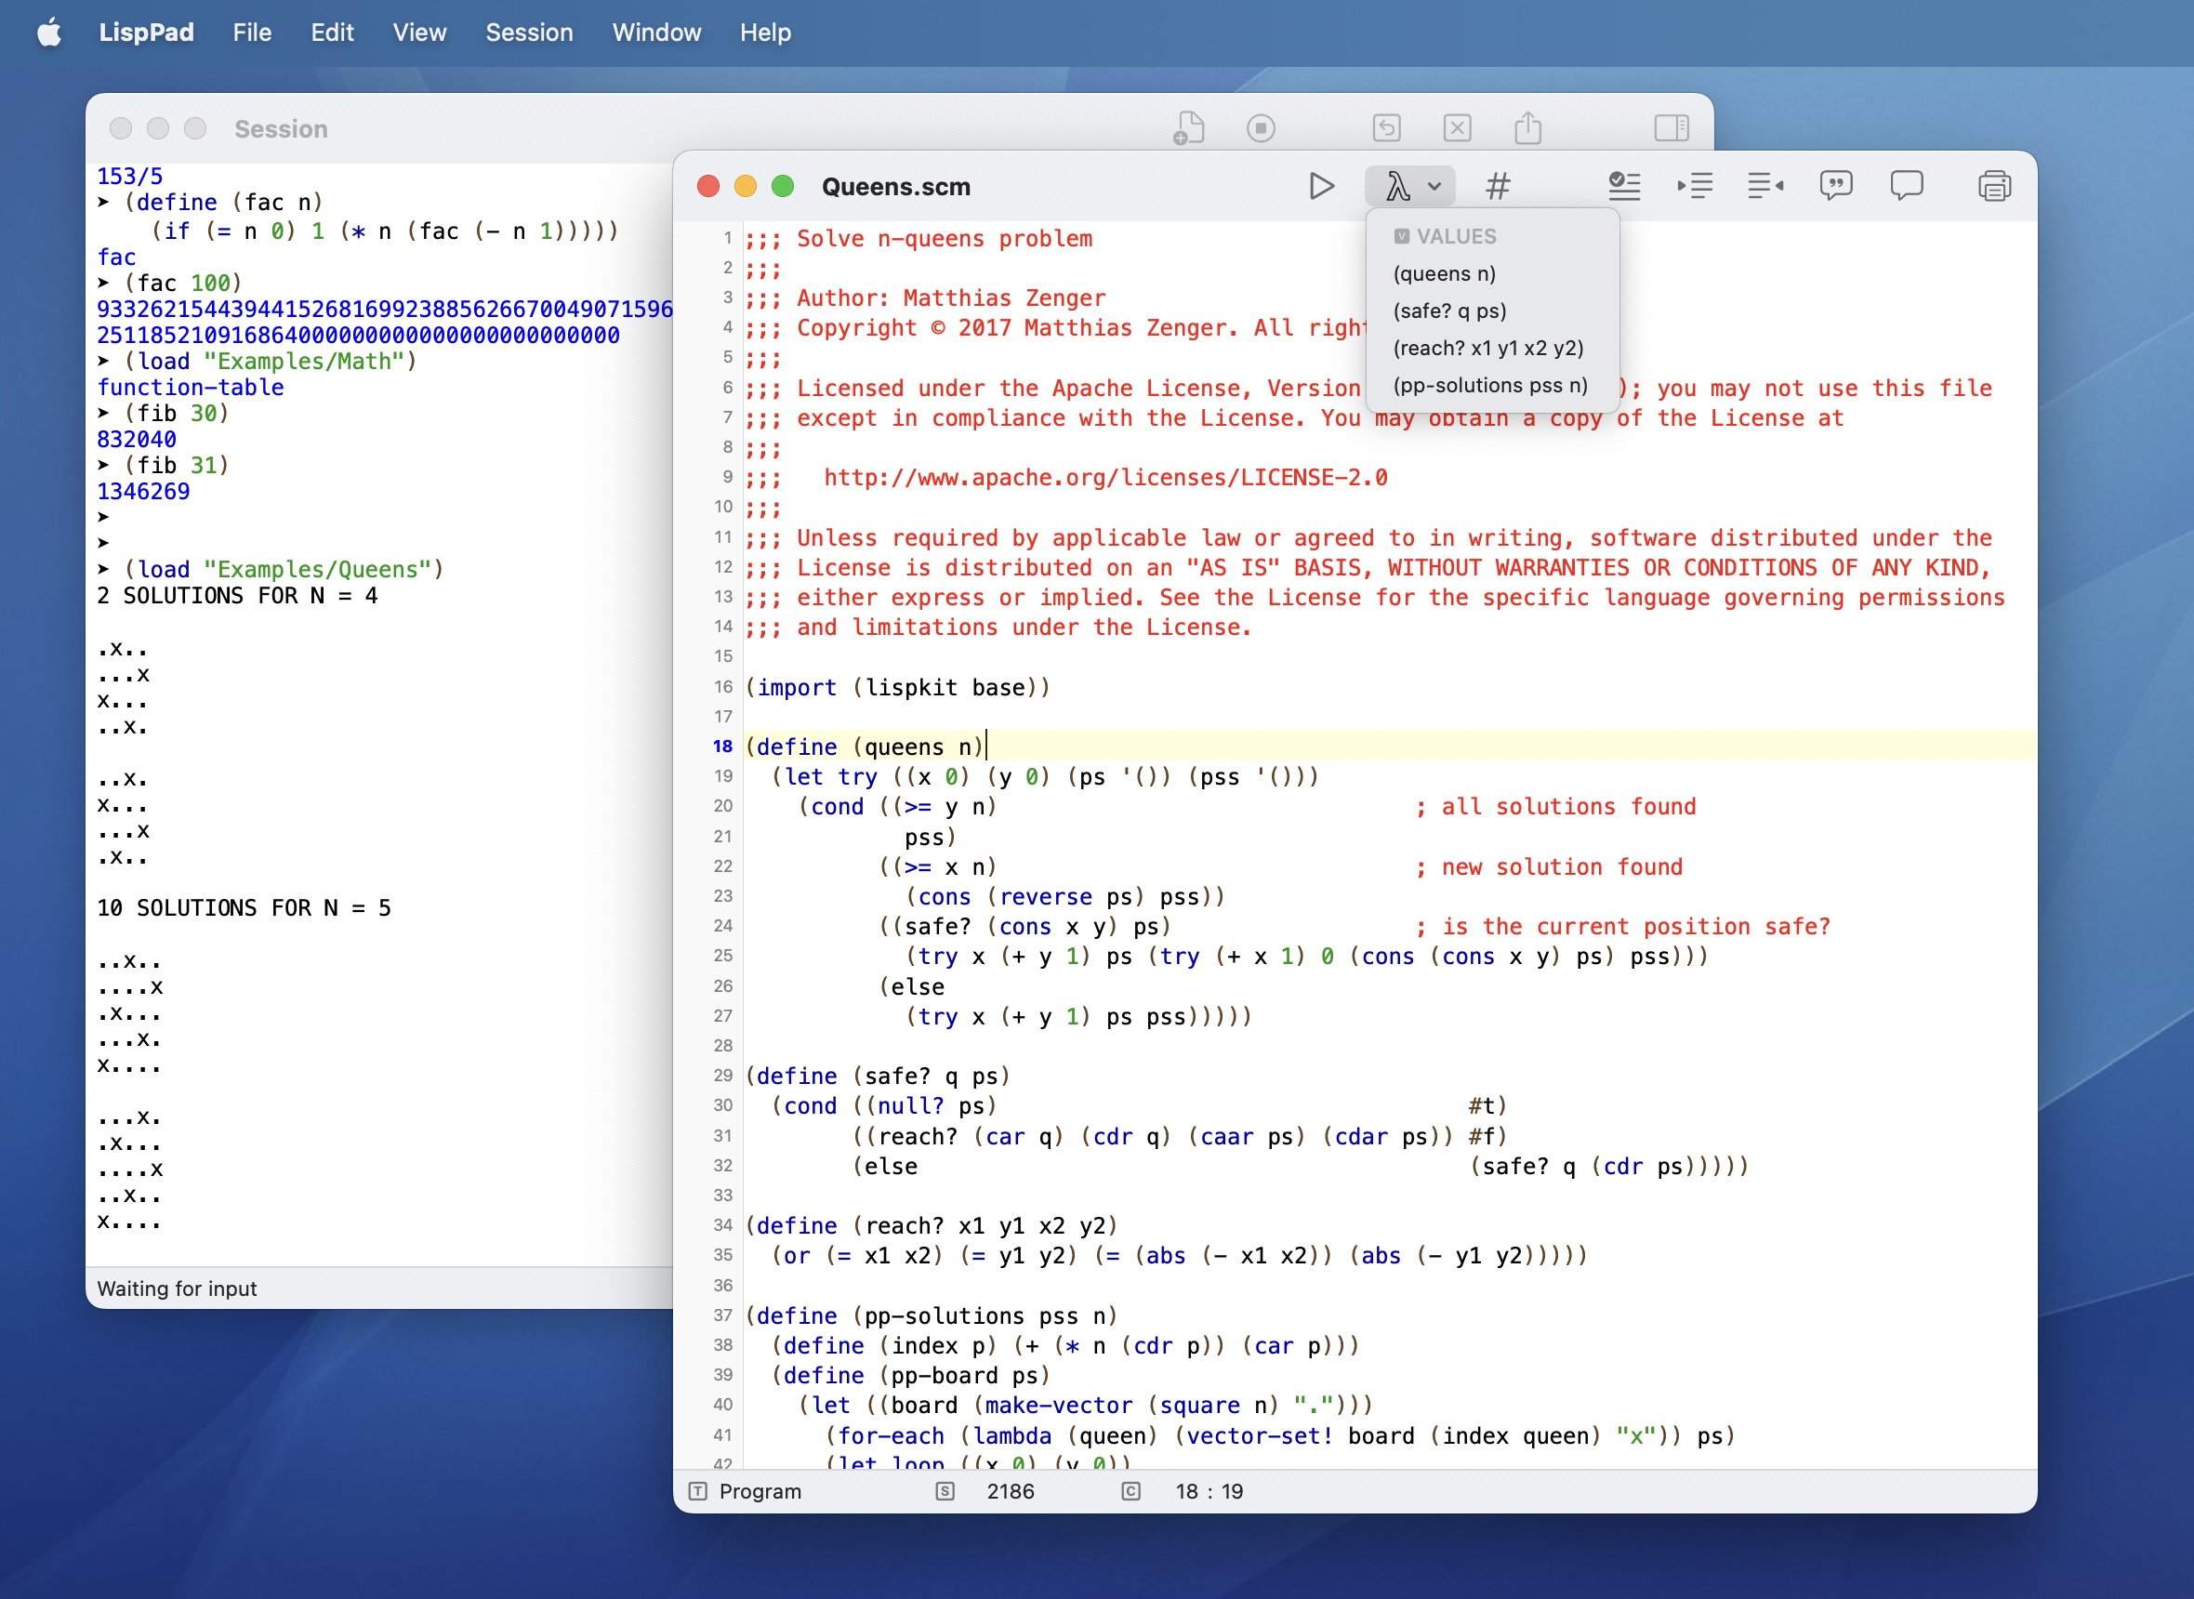Jump to (safe? q ps) definition
The width and height of the screenshot is (2194, 1599).
click(1448, 311)
